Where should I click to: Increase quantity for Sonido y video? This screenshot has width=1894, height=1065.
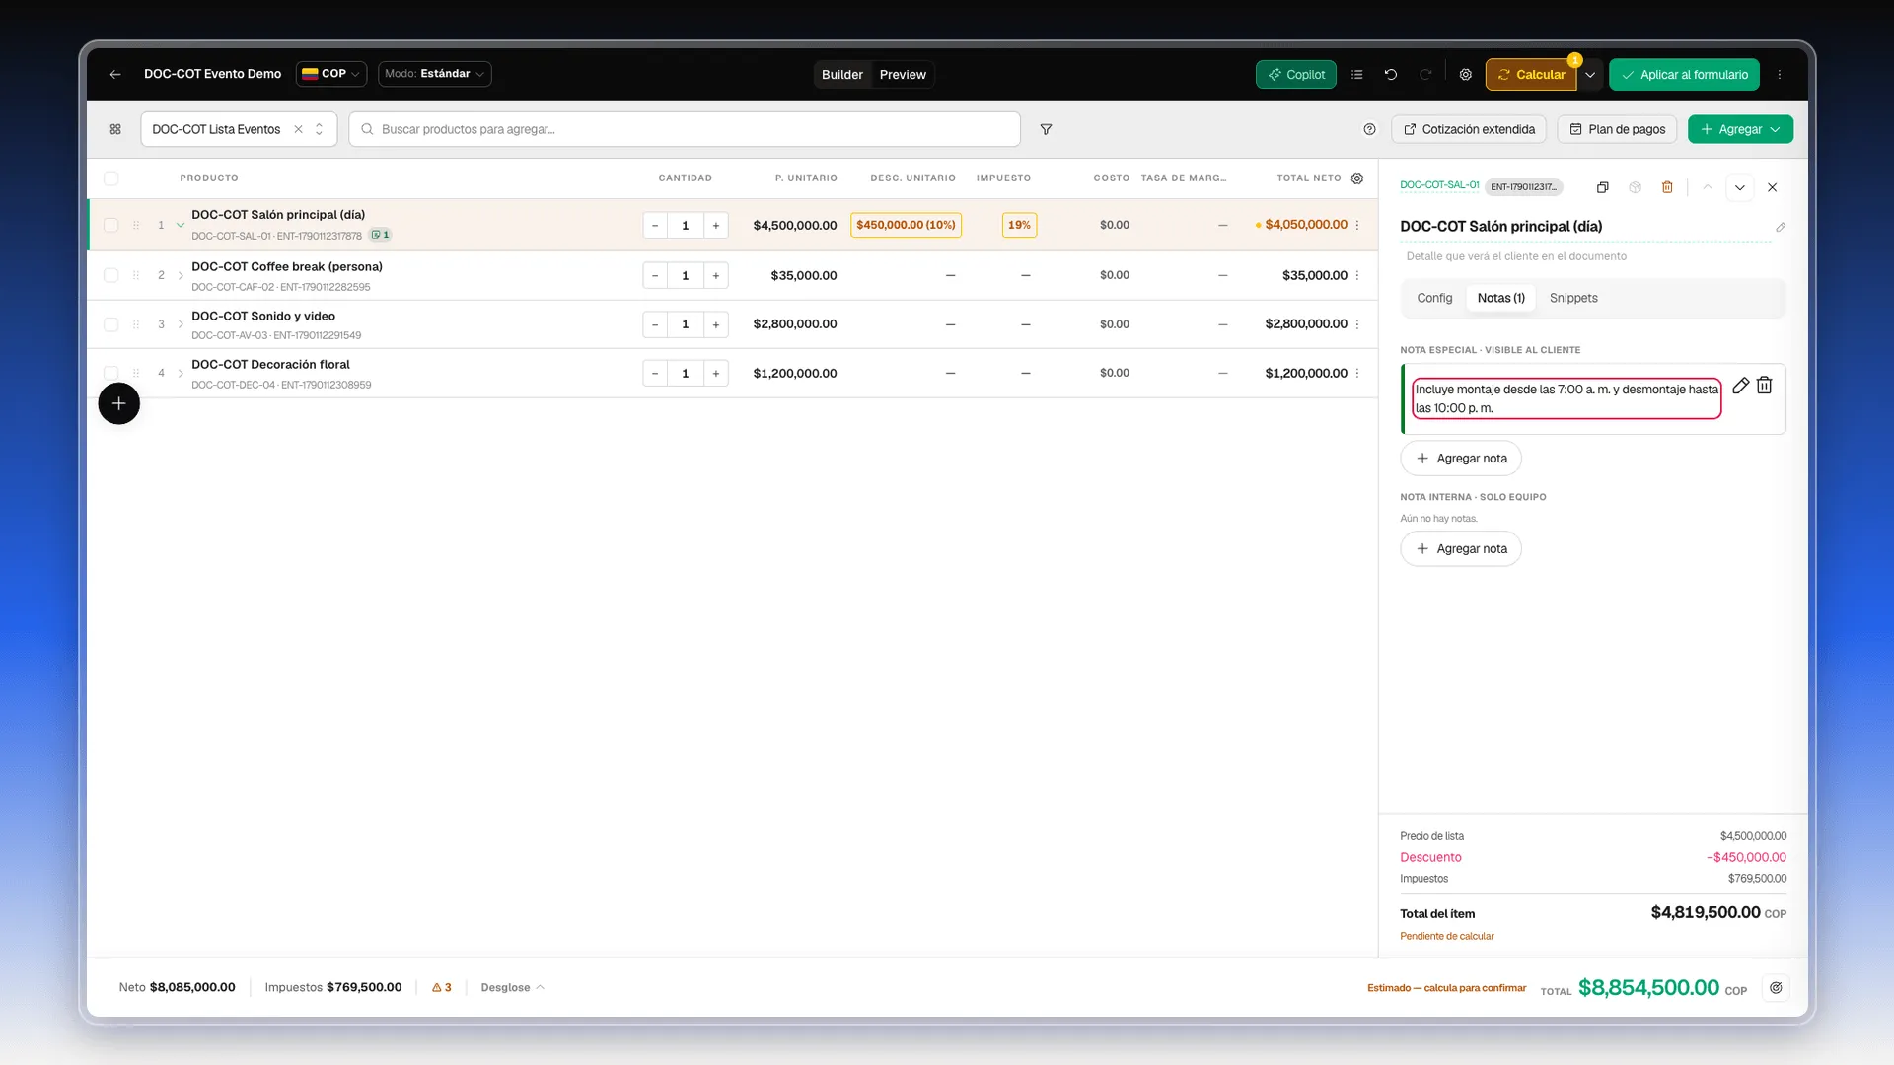[x=716, y=324]
